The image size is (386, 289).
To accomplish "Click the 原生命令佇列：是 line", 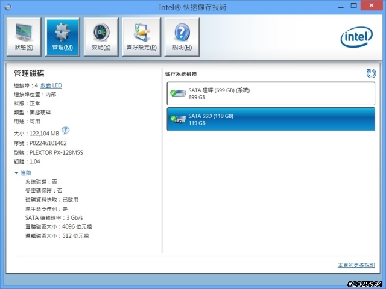I will [46, 209].
